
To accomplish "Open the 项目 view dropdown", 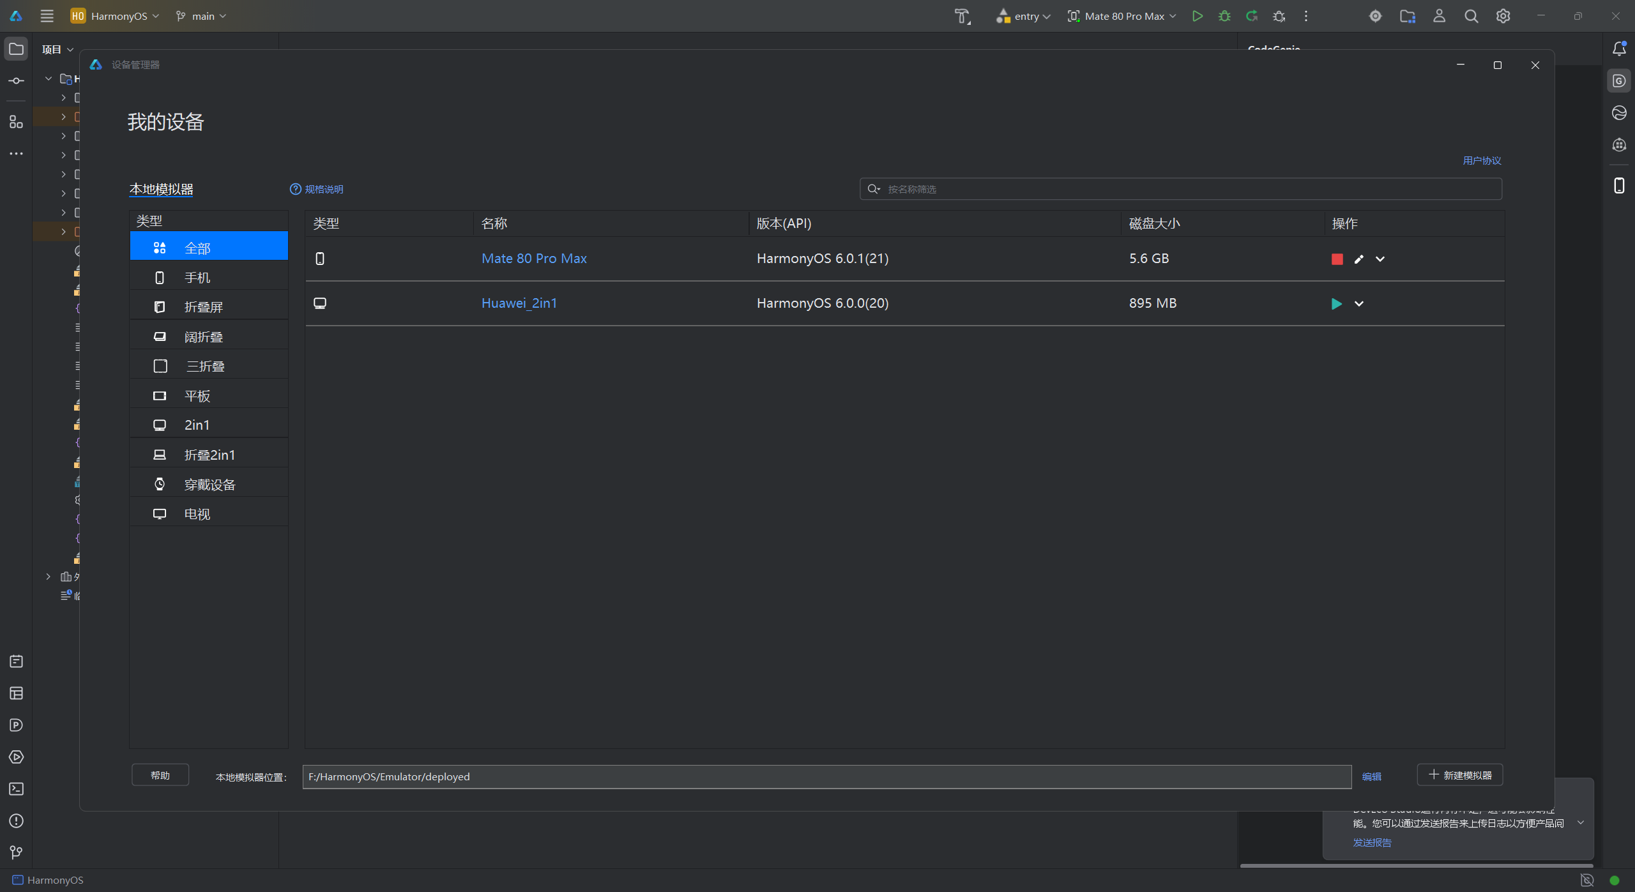I will click(x=57, y=49).
